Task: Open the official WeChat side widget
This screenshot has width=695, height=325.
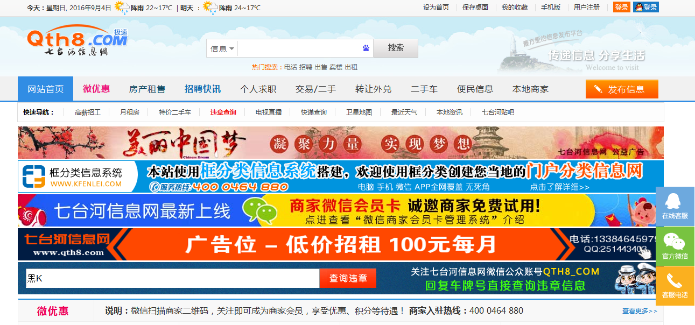Action: click(x=675, y=246)
